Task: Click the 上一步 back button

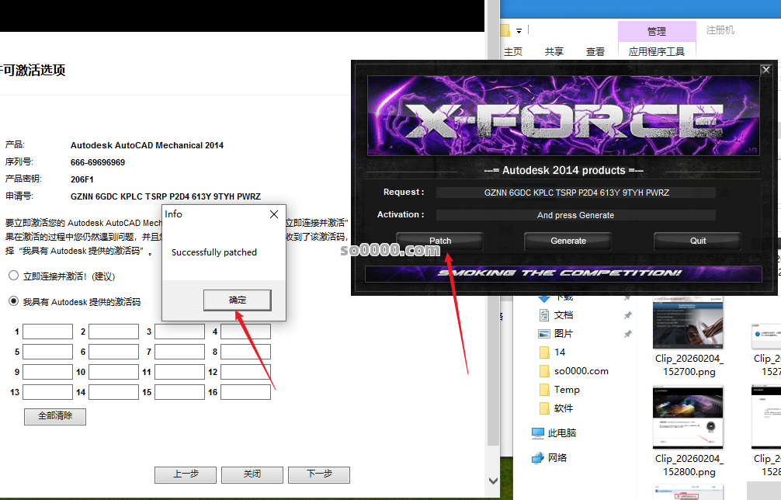Action: (x=186, y=474)
